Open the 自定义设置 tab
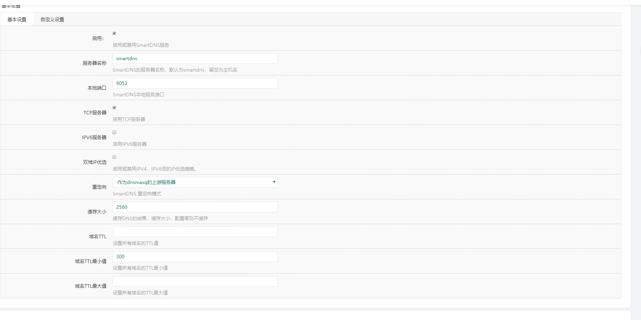 [52, 19]
